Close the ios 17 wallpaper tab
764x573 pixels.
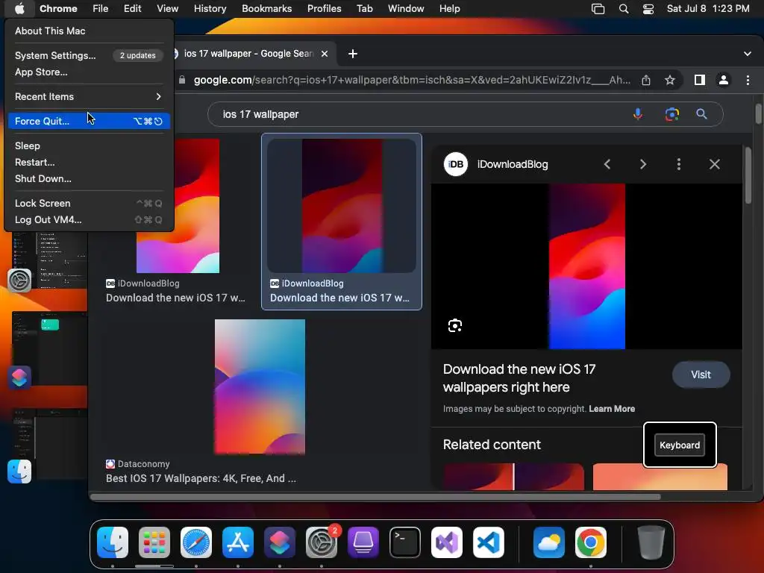325,54
